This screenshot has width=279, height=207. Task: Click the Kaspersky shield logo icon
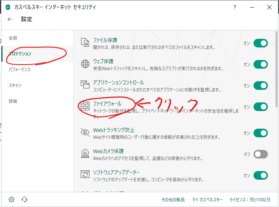point(8,7)
